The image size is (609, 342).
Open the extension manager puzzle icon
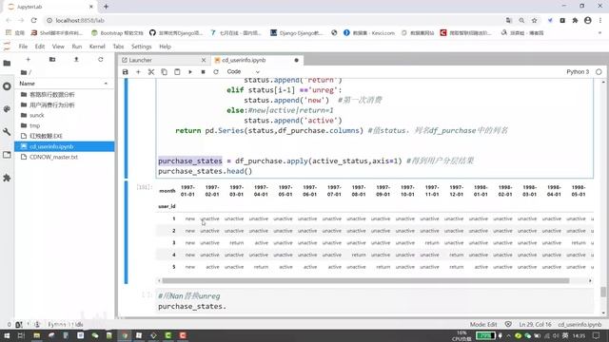pyautogui.click(x=7, y=178)
